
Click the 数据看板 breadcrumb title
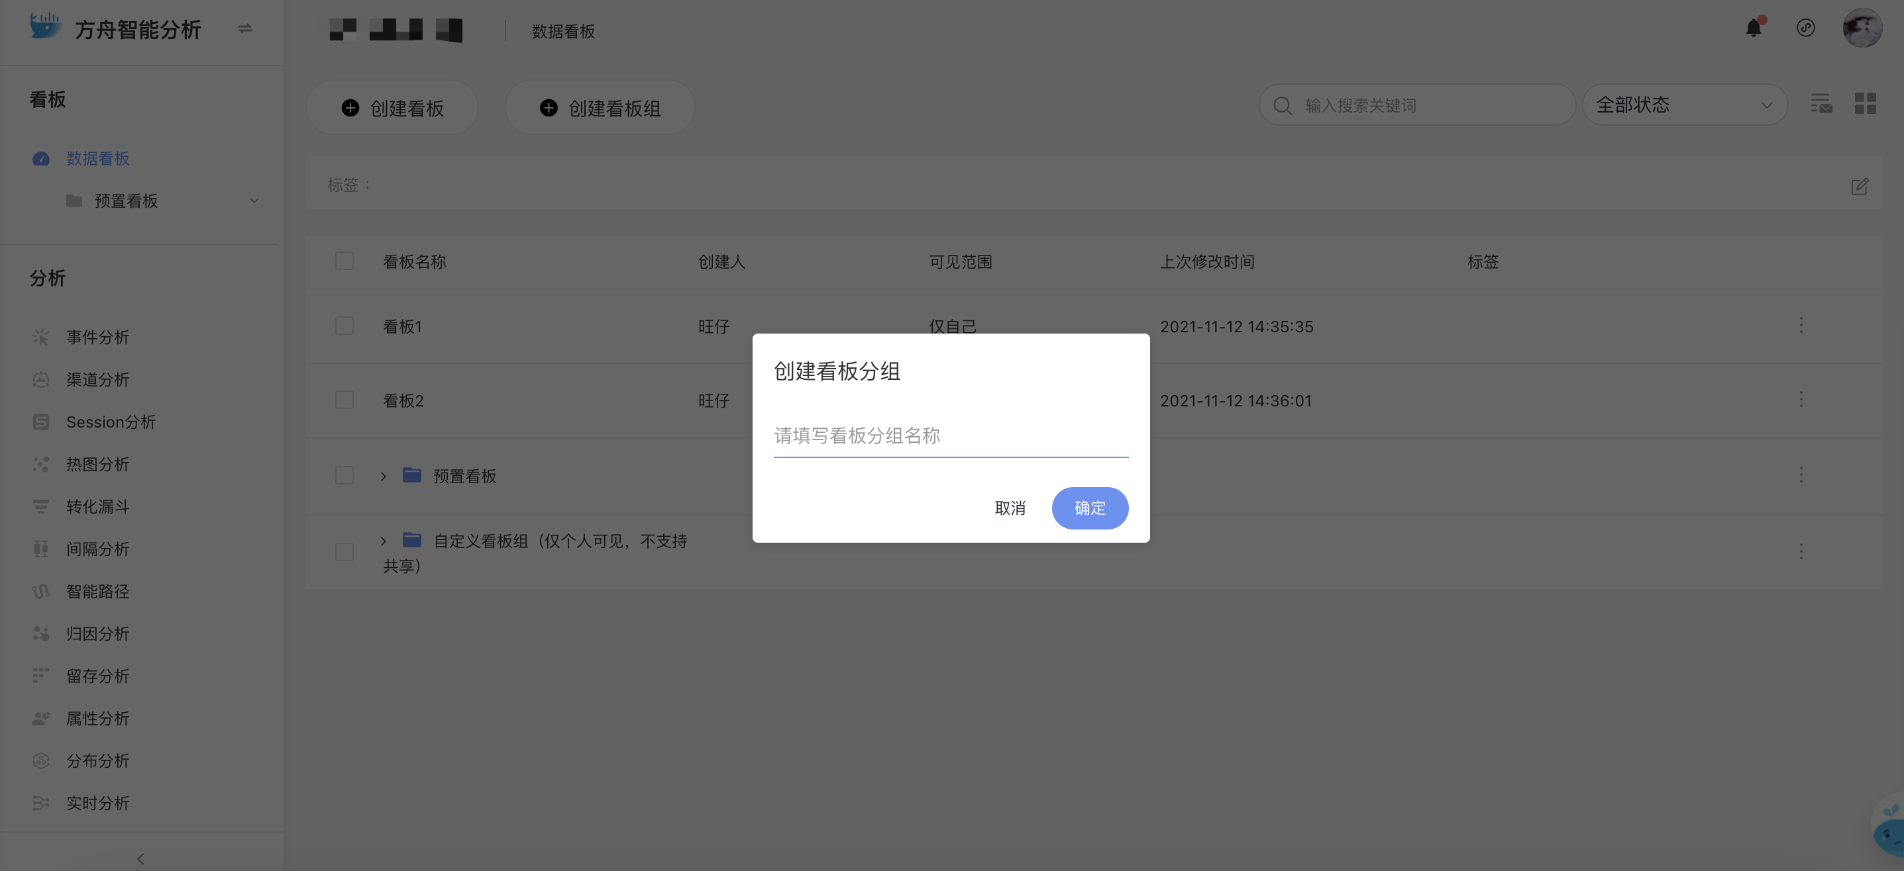[x=563, y=31]
